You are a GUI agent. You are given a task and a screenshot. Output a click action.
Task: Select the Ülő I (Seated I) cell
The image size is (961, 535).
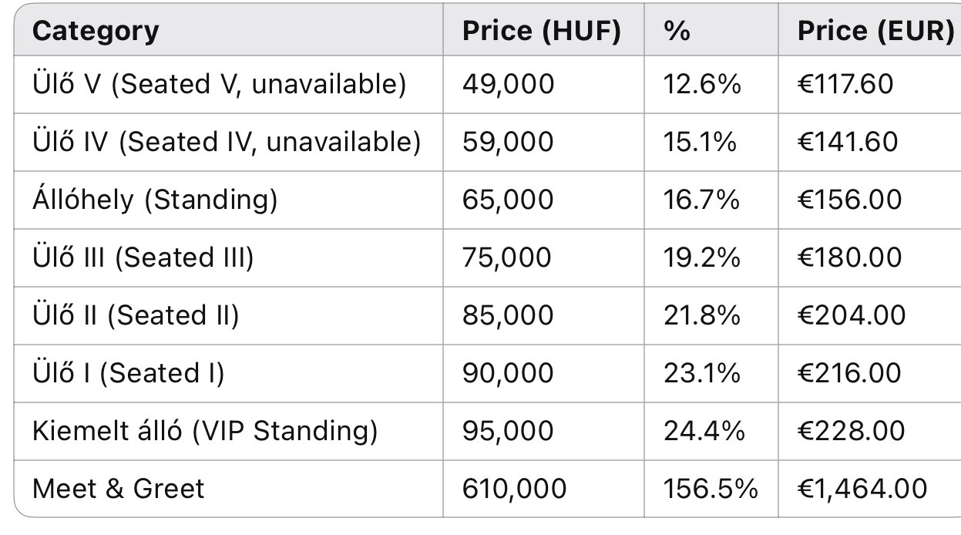click(128, 373)
